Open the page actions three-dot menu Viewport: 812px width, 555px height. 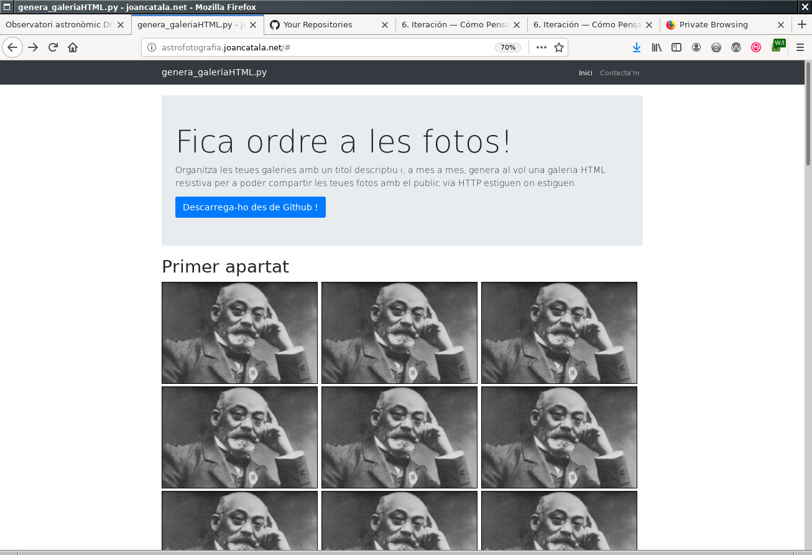[542, 47]
